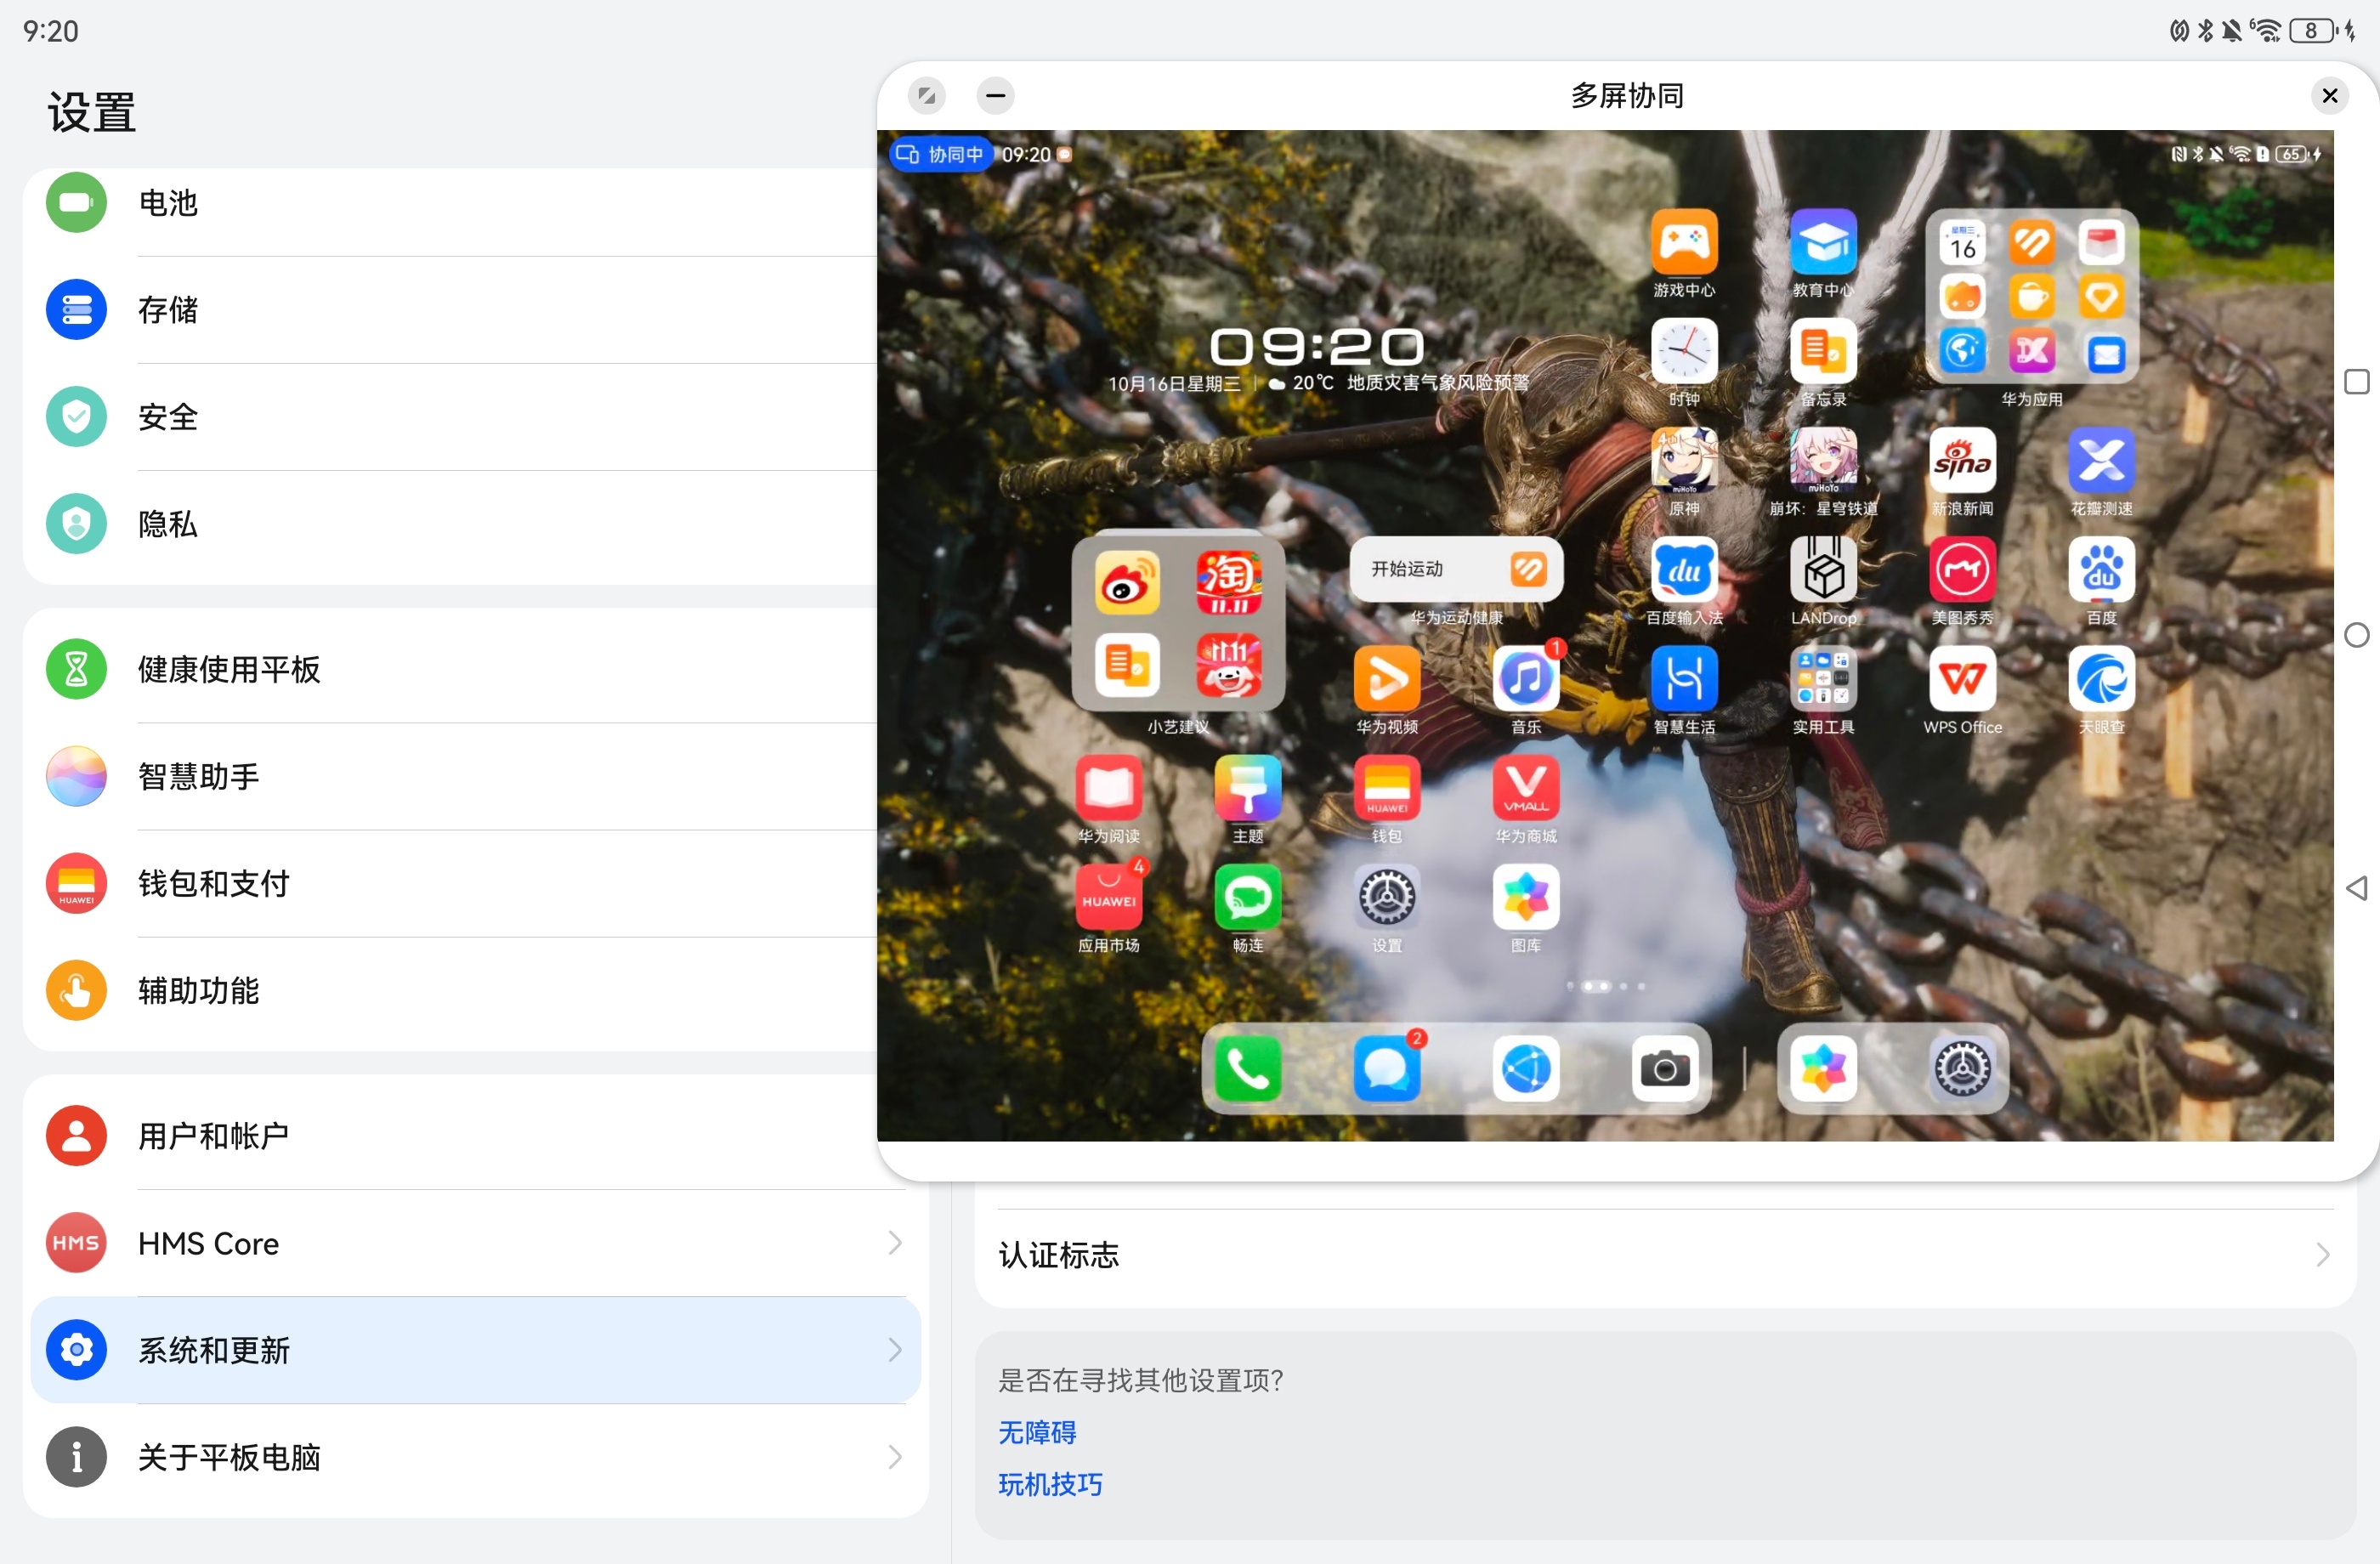The image size is (2380, 1564).
Task: Minimize the 多屏协同 window
Action: (995, 96)
